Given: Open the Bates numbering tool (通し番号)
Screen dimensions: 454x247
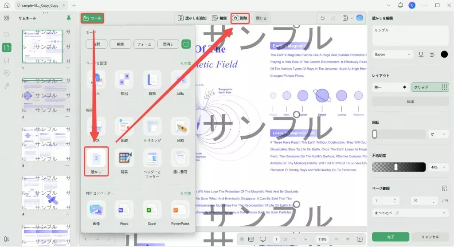Looking at the screenshot, I should 180,161.
